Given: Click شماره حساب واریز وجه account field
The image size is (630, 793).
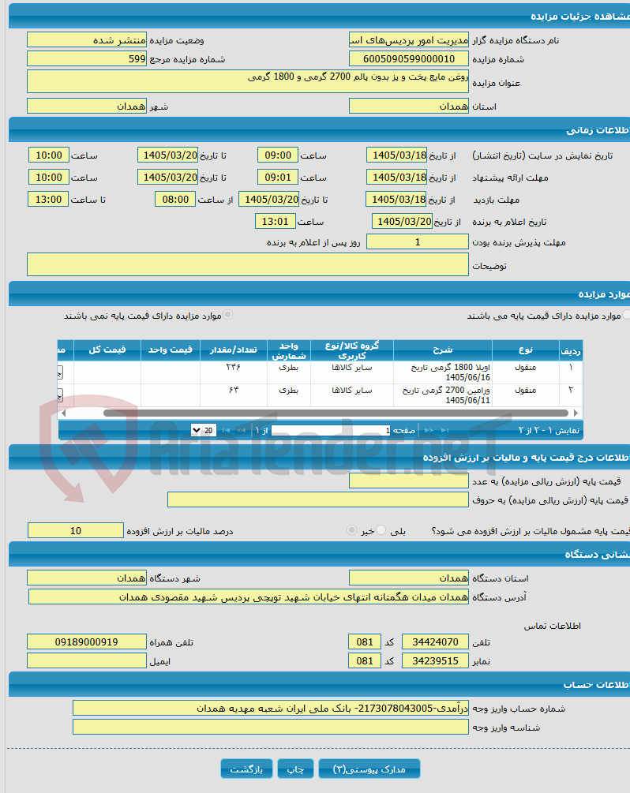Looking at the screenshot, I should 271,708.
